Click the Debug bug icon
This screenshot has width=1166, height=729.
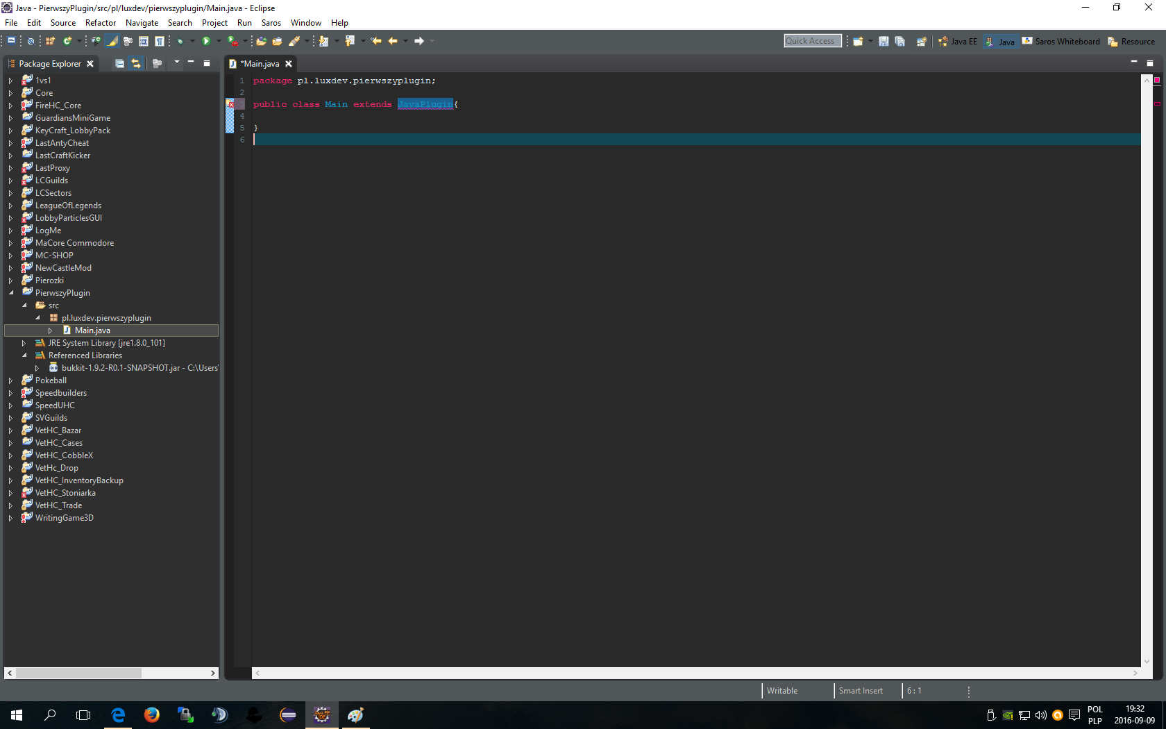coord(180,42)
